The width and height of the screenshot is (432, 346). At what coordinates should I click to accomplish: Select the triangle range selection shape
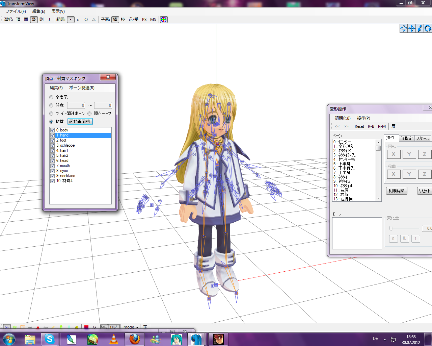click(94, 20)
